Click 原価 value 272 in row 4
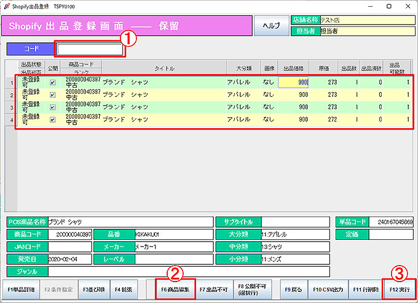Screen dimensions: 418x303 323,120
